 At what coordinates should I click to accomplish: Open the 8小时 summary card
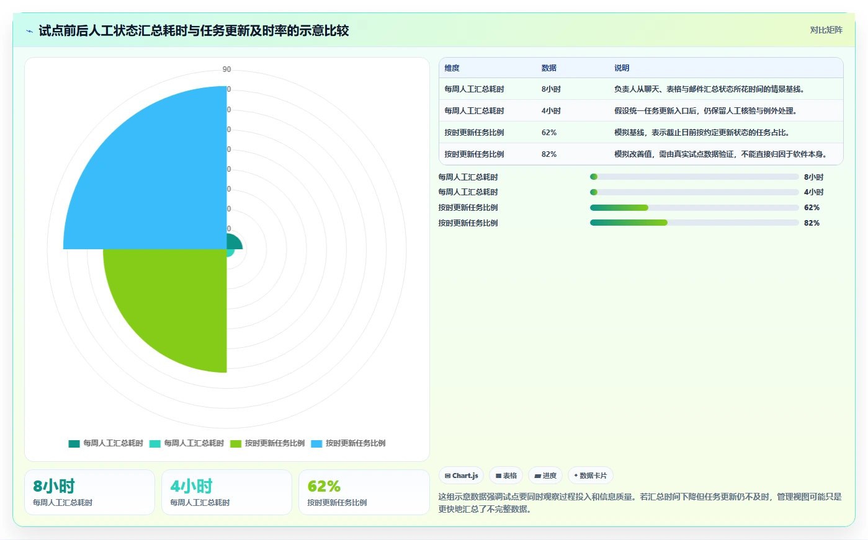pyautogui.click(x=89, y=492)
